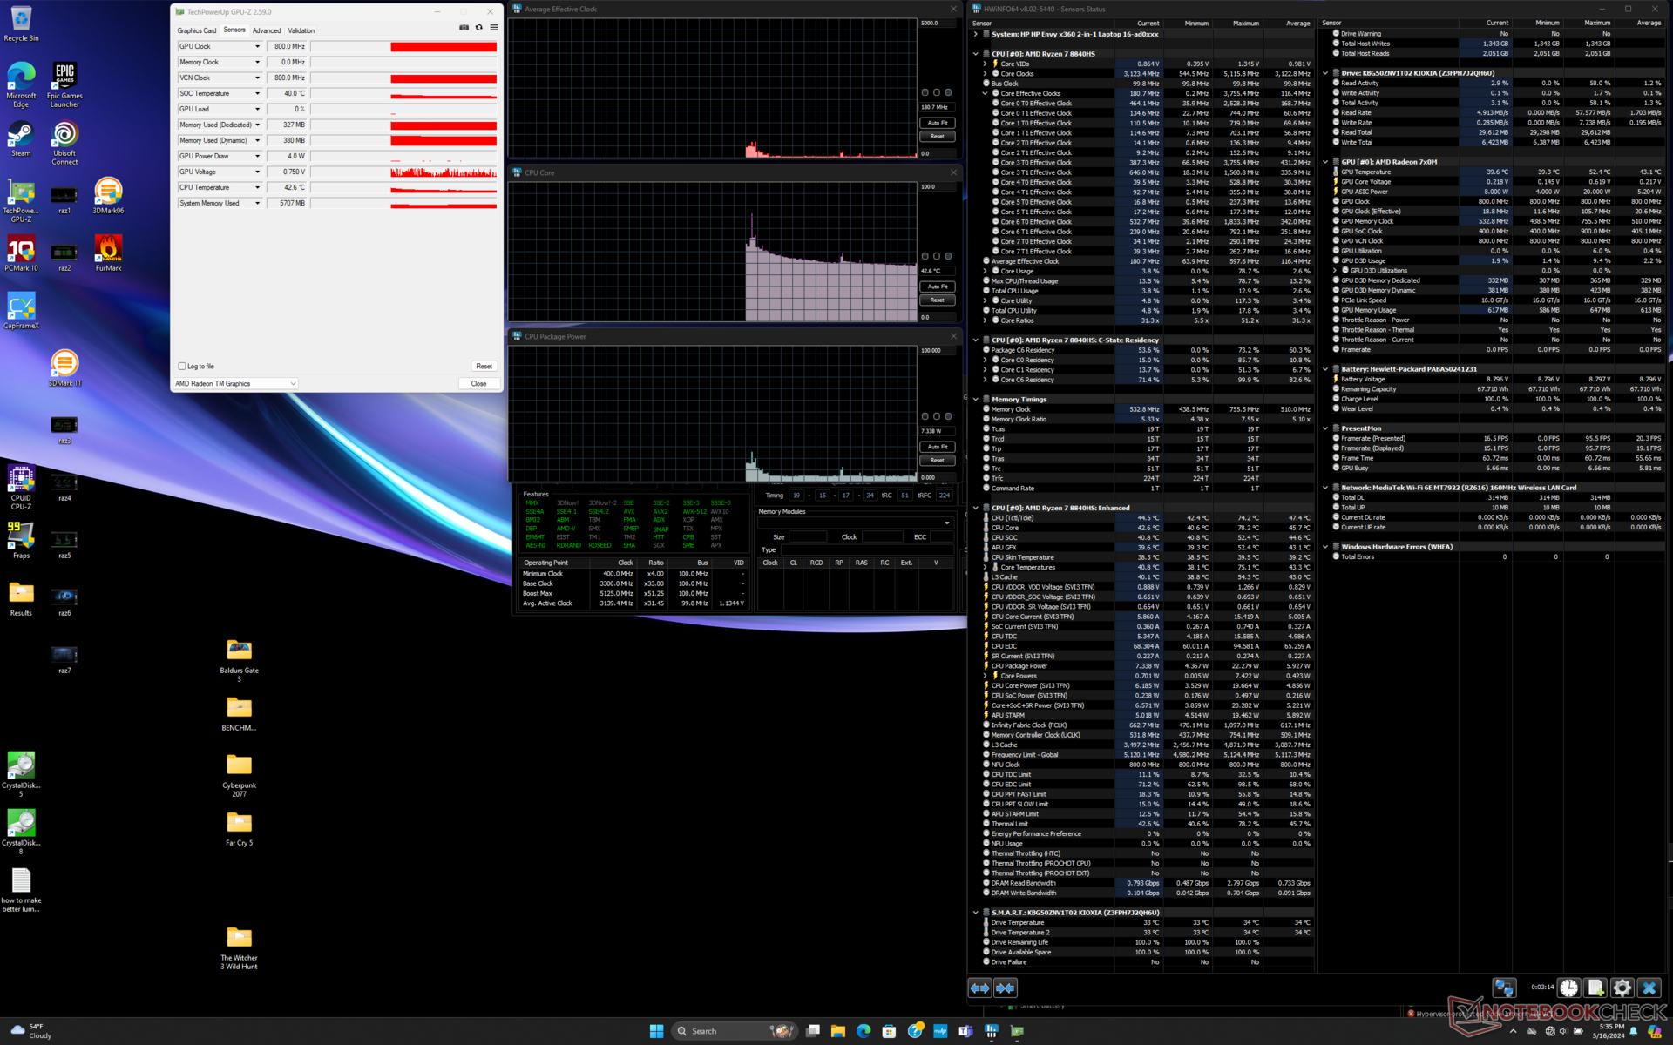Click Reset in the CPU Package Power graph
Image resolution: width=1673 pixels, height=1045 pixels.
[x=937, y=461]
